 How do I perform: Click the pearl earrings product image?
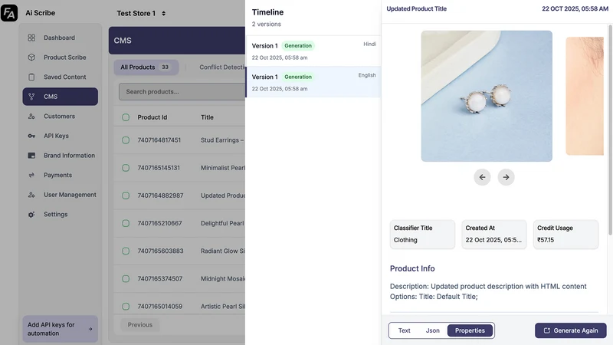point(487,97)
